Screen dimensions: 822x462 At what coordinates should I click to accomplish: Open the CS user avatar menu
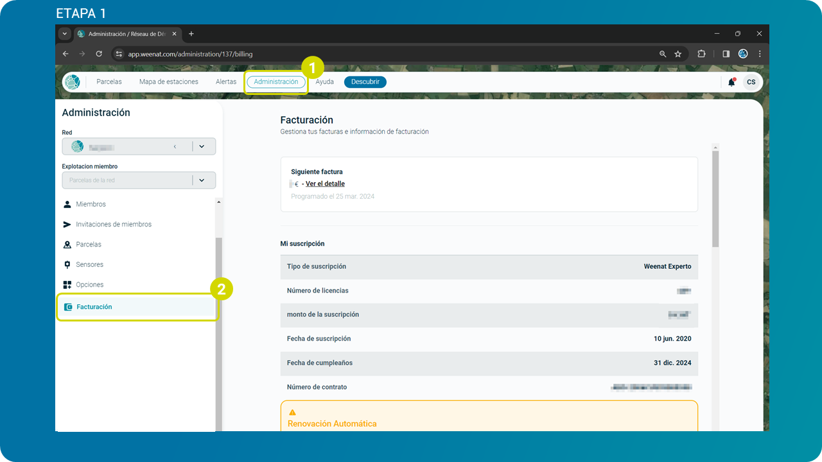coord(751,82)
